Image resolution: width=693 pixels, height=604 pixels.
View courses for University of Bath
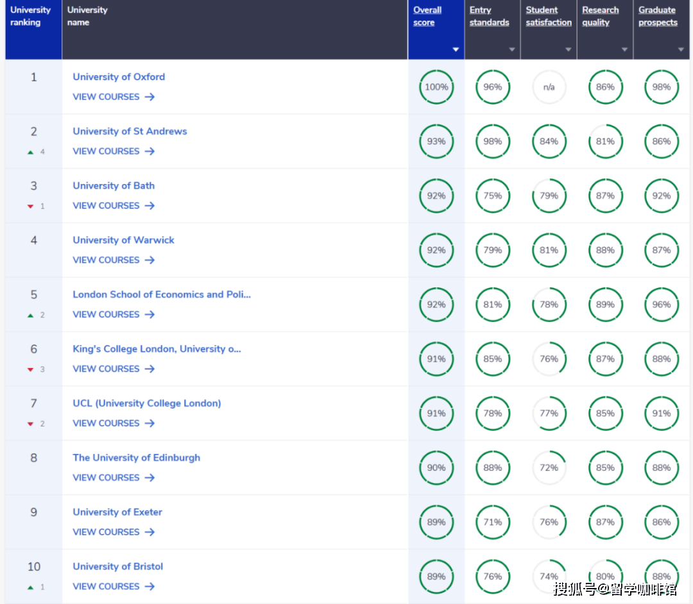[114, 205]
